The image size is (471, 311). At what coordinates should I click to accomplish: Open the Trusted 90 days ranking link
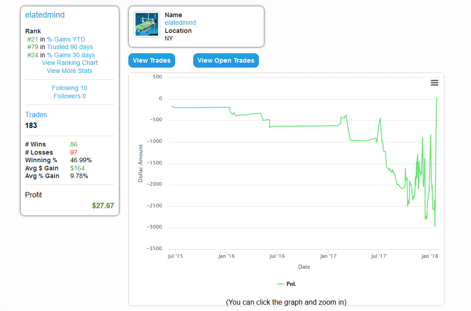click(70, 47)
